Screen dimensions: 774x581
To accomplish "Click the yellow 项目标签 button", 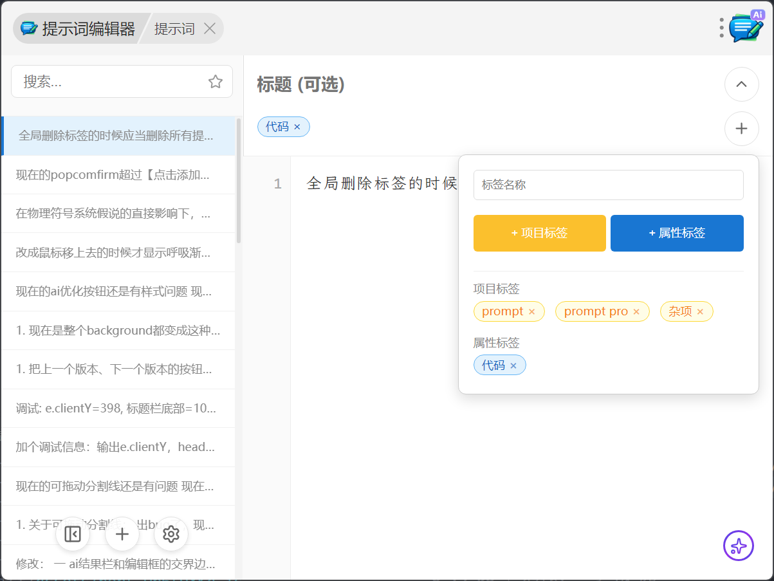I will (x=539, y=233).
